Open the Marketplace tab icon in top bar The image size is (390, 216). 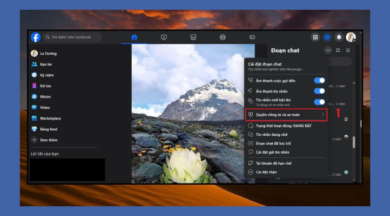193,37
